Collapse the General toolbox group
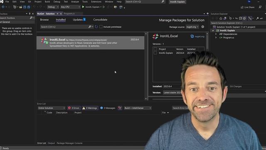Screen dimensions: 266x150 (x=1, y=22)
